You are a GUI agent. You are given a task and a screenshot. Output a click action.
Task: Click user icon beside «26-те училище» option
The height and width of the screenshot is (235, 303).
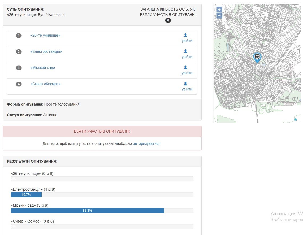(x=185, y=35)
